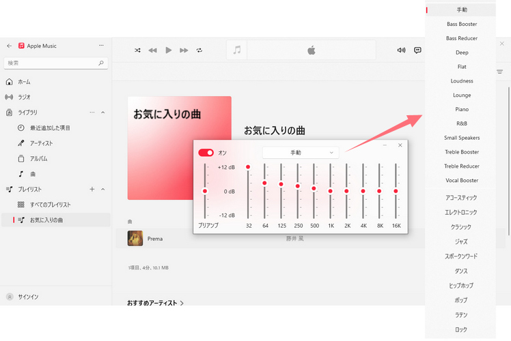
Task: Select the ライブラリ library heading
Action: click(27, 113)
